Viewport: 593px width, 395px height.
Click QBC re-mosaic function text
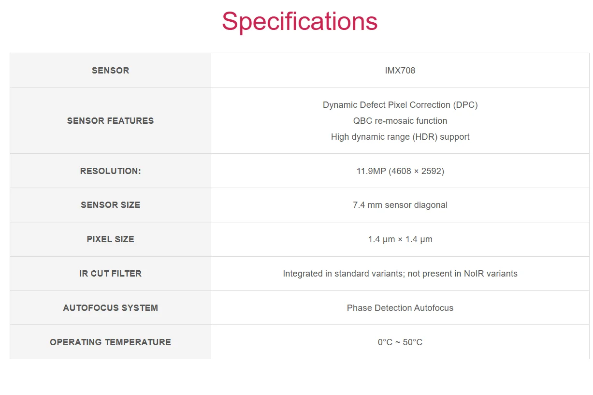click(x=400, y=121)
